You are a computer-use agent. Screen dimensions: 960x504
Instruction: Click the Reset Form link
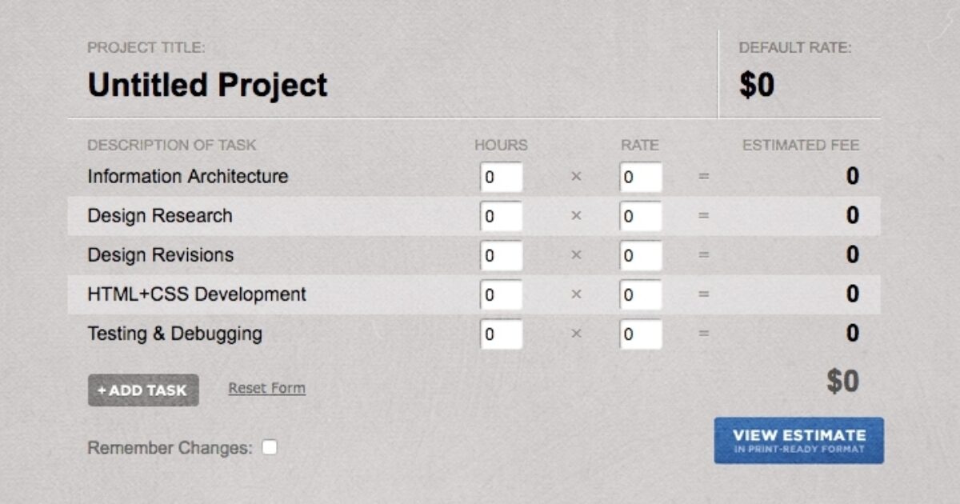tap(266, 388)
